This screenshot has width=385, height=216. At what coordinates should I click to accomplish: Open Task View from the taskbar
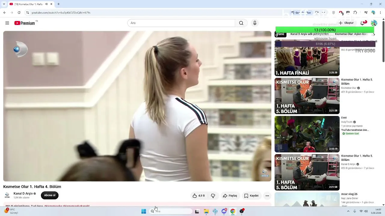click(197, 211)
